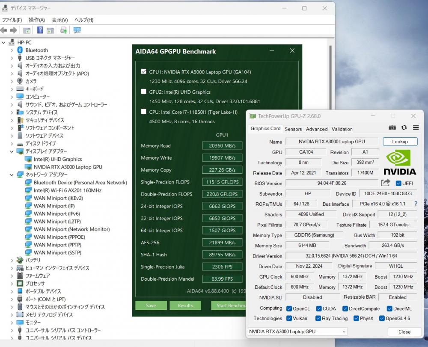Click Device Manager help toolbar icon

pos(40,30)
